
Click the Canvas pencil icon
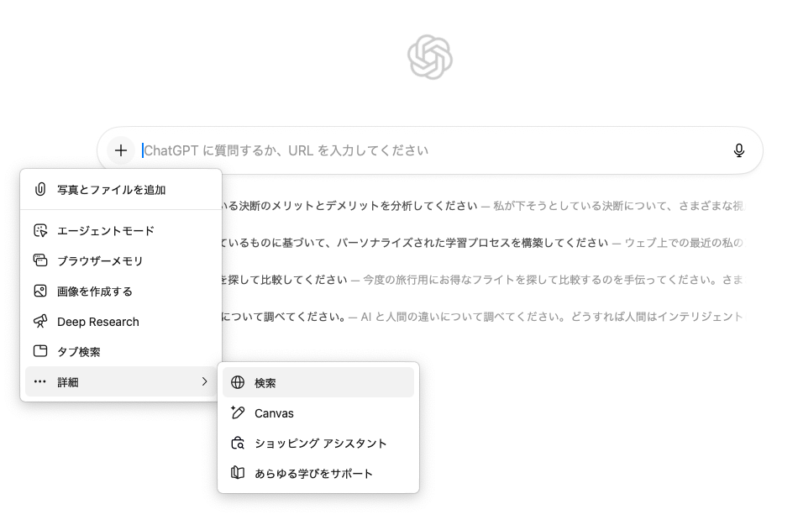[x=238, y=413]
